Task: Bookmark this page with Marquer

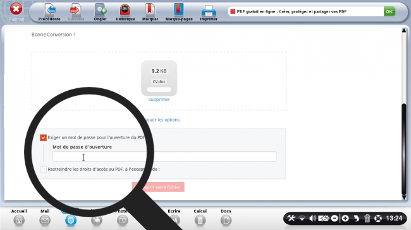Action: [150, 12]
